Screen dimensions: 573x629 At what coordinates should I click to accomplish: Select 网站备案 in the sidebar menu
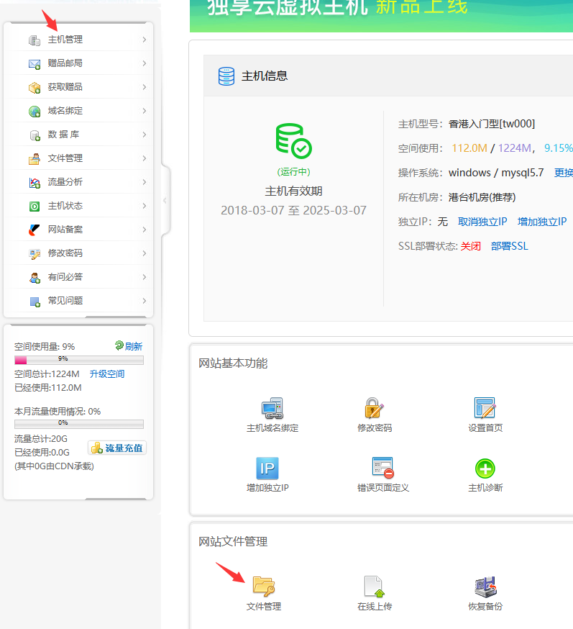pyautogui.click(x=65, y=230)
